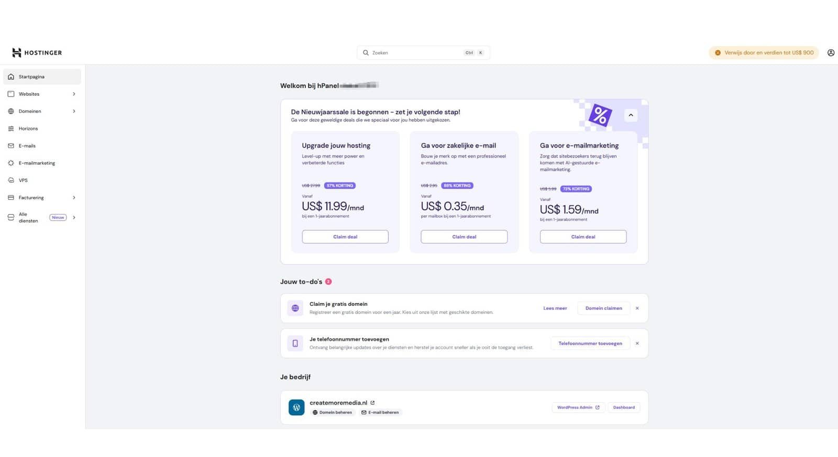Collapse the Nieuwjaarssale promotion panel
838x457 pixels.
coord(631,115)
